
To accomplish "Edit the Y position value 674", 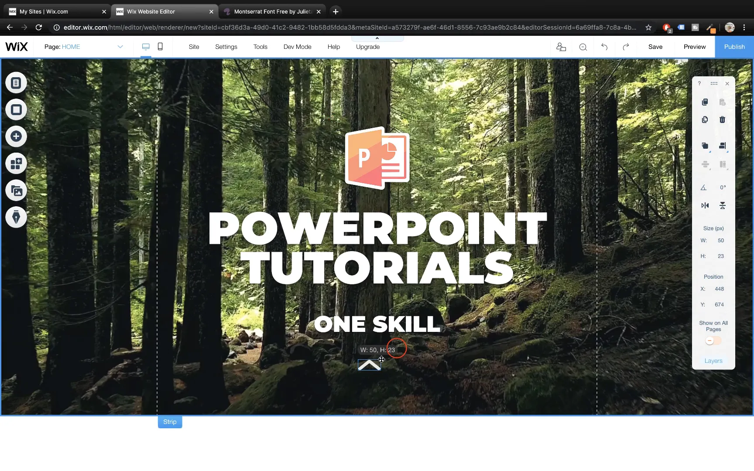I will coord(719,304).
